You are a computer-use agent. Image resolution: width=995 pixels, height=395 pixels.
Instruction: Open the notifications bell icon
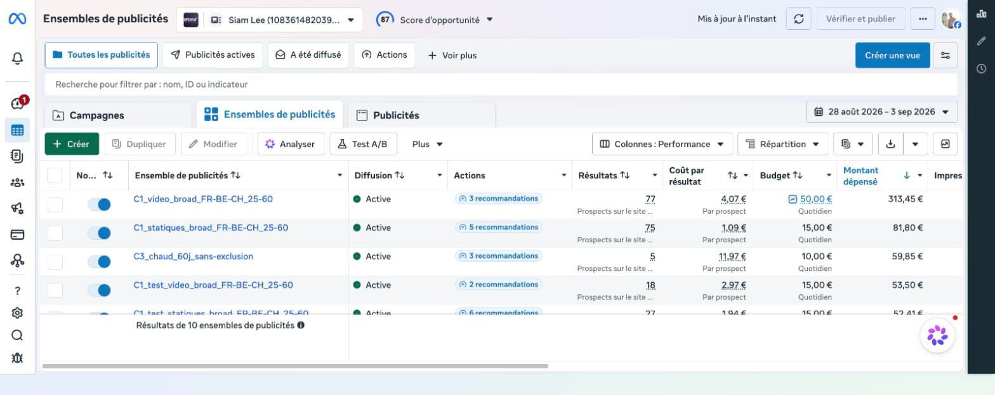point(17,59)
